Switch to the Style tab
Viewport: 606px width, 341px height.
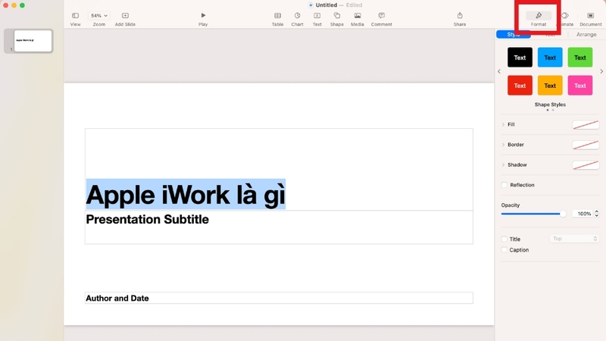point(514,34)
